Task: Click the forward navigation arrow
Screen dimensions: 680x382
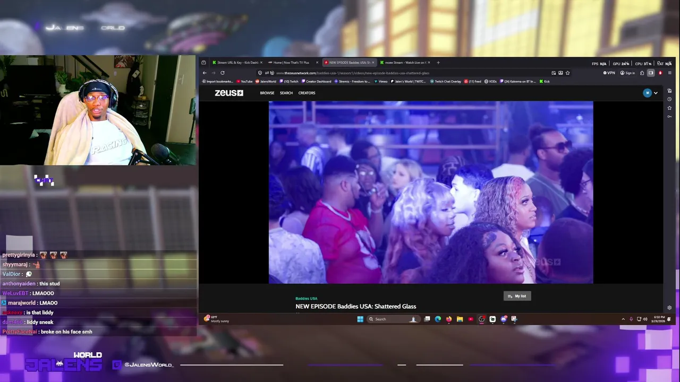Action: coord(214,73)
